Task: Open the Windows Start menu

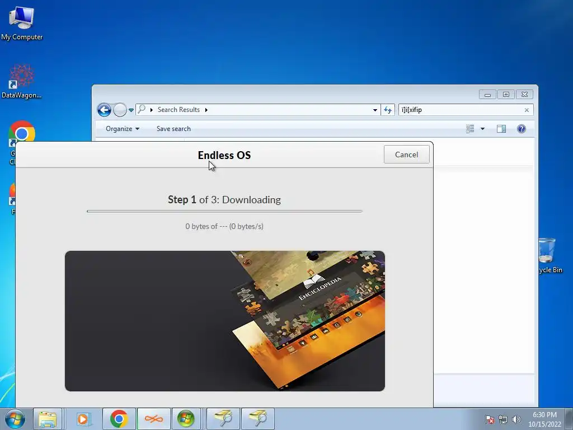Action: click(x=15, y=419)
